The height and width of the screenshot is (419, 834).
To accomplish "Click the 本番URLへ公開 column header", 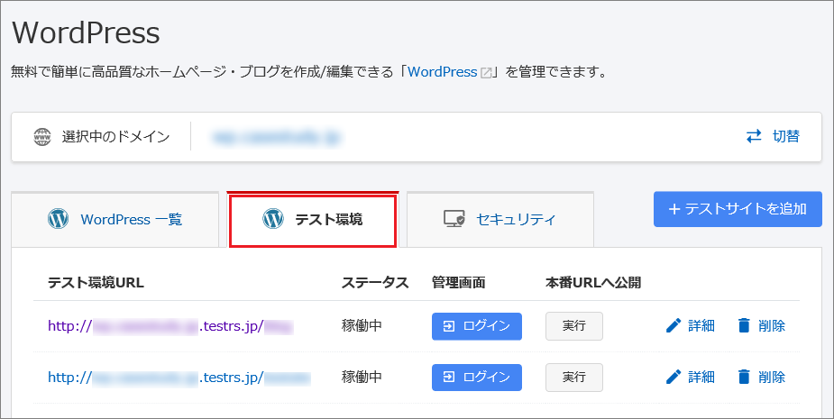I will [593, 282].
